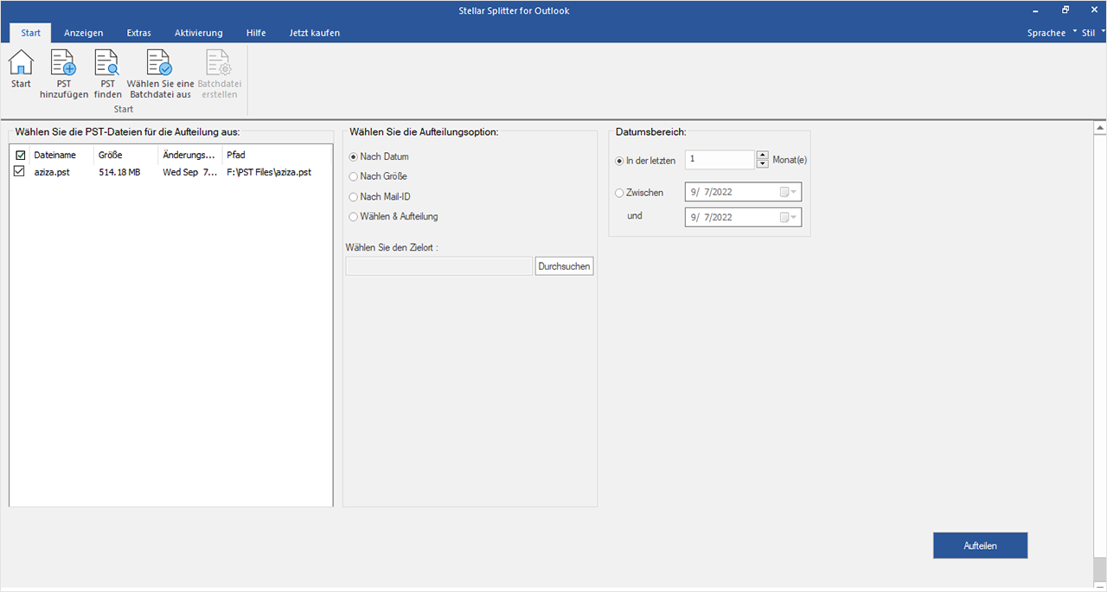
Task: Increase the Monat(e) value with the up arrow
Action: 762,156
